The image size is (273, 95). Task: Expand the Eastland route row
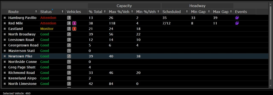[x=5, y=29]
